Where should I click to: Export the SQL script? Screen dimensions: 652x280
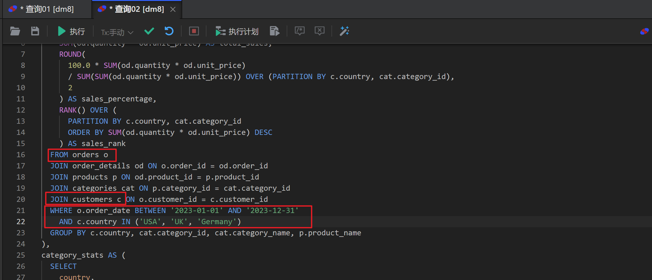(x=275, y=31)
